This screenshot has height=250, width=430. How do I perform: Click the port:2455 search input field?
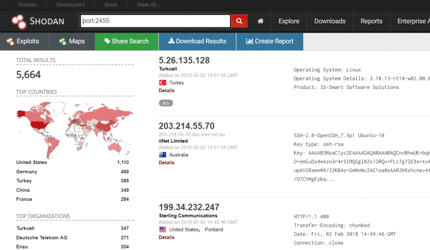pos(155,21)
